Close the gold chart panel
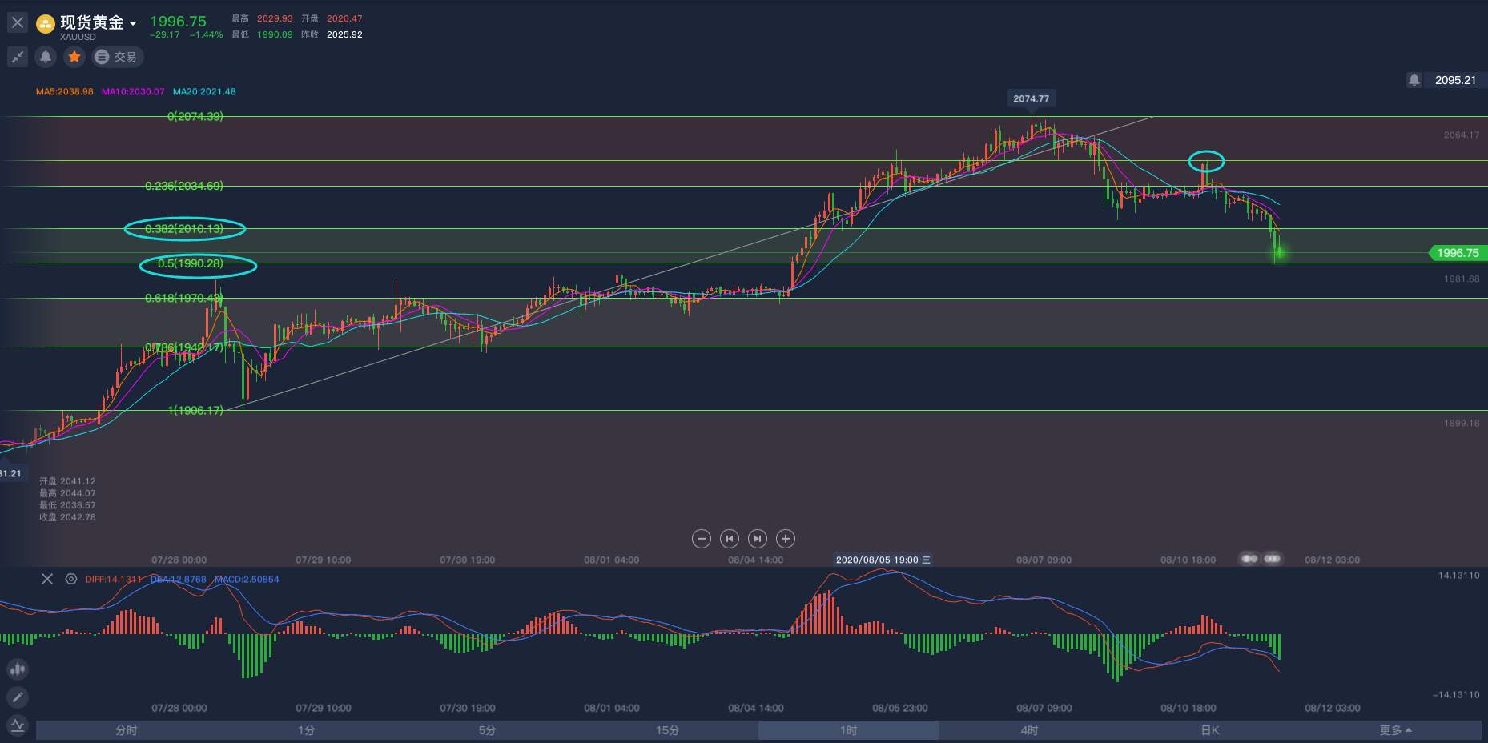Viewport: 1488px width, 743px height. 17,22
